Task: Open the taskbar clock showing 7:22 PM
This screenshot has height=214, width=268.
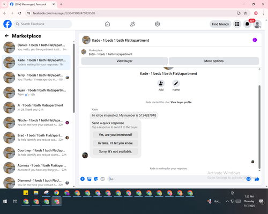Action: [249, 201]
